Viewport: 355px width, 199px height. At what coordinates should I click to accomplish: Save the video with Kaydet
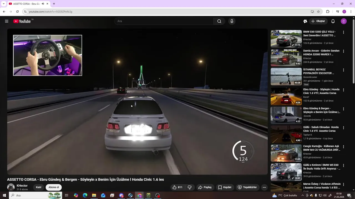click(225, 187)
